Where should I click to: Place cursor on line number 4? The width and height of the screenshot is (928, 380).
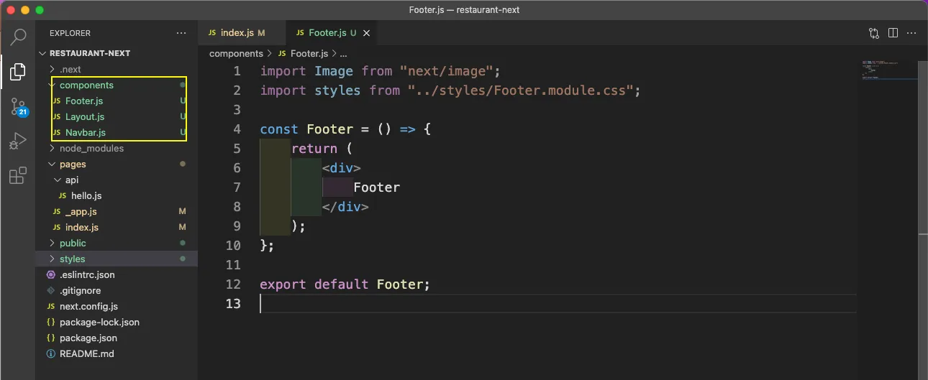click(237, 129)
